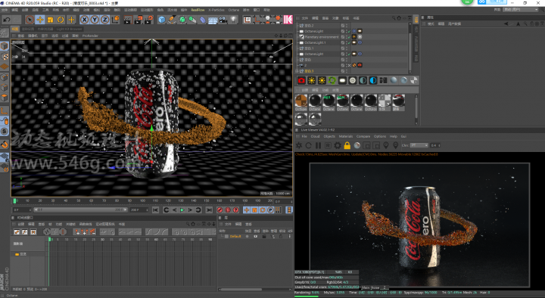Restart render in Live Viewer
Image resolution: width=545 pixels, height=298 pixels.
308,145
